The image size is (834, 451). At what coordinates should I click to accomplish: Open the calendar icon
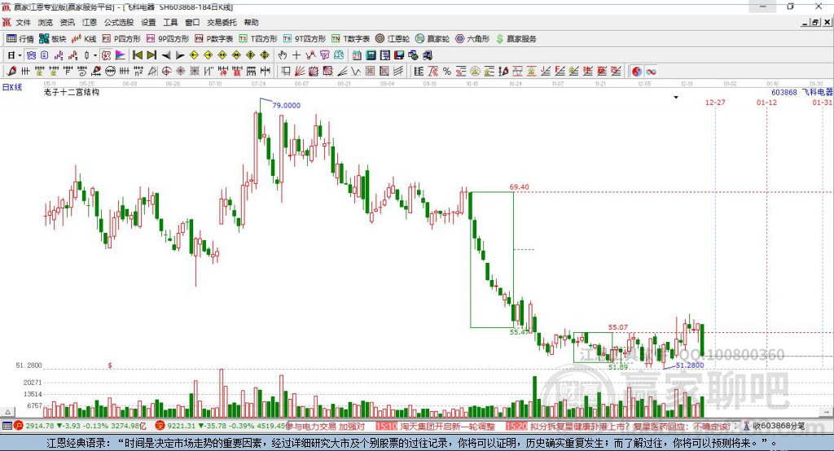coord(357,55)
